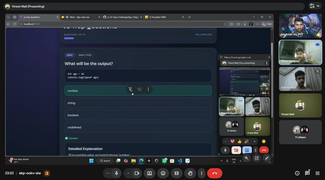325x180 pixels.
Task: Choose the 'boolean' answer option
Action: point(138,115)
